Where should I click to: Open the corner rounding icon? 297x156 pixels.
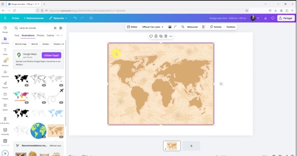[175, 27]
